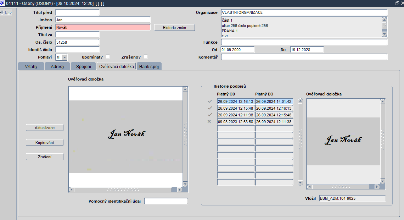Click the Kopírování button
404x220 pixels.
tap(45, 143)
